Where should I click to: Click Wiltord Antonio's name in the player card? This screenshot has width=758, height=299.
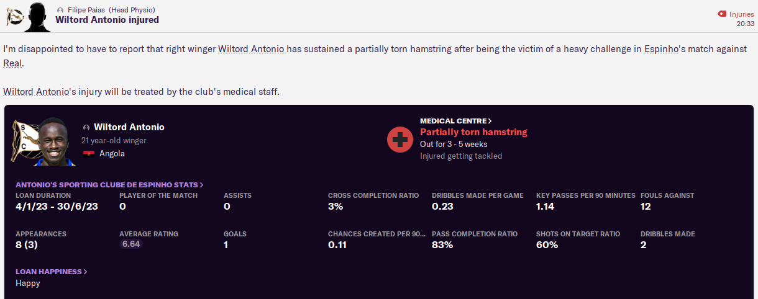(129, 127)
